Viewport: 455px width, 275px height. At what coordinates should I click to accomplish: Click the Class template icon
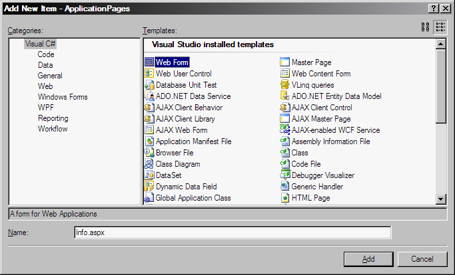(284, 152)
